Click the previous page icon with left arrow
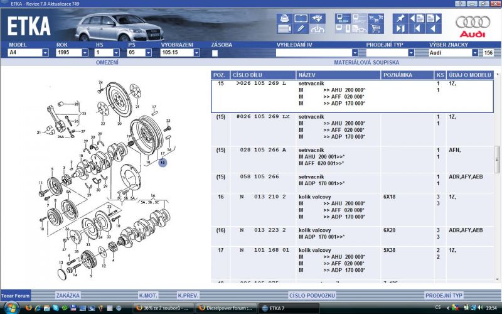The image size is (502, 314). point(417,18)
